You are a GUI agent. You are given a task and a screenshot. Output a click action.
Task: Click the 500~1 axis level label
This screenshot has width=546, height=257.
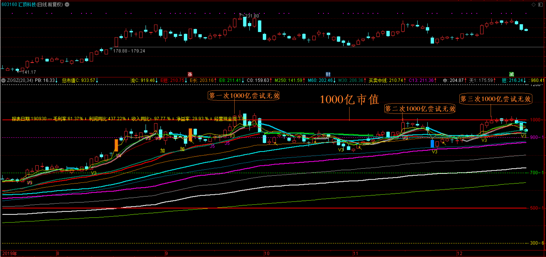point(537,208)
